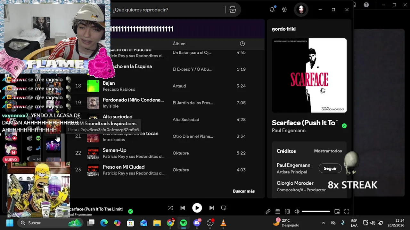Switch to Spotify taskbar icon

tap(184, 223)
